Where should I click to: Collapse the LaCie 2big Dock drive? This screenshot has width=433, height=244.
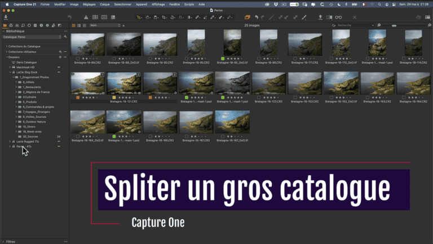click(10, 72)
